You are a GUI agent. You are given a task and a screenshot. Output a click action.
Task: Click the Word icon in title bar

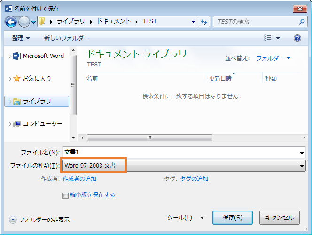click(x=8, y=8)
